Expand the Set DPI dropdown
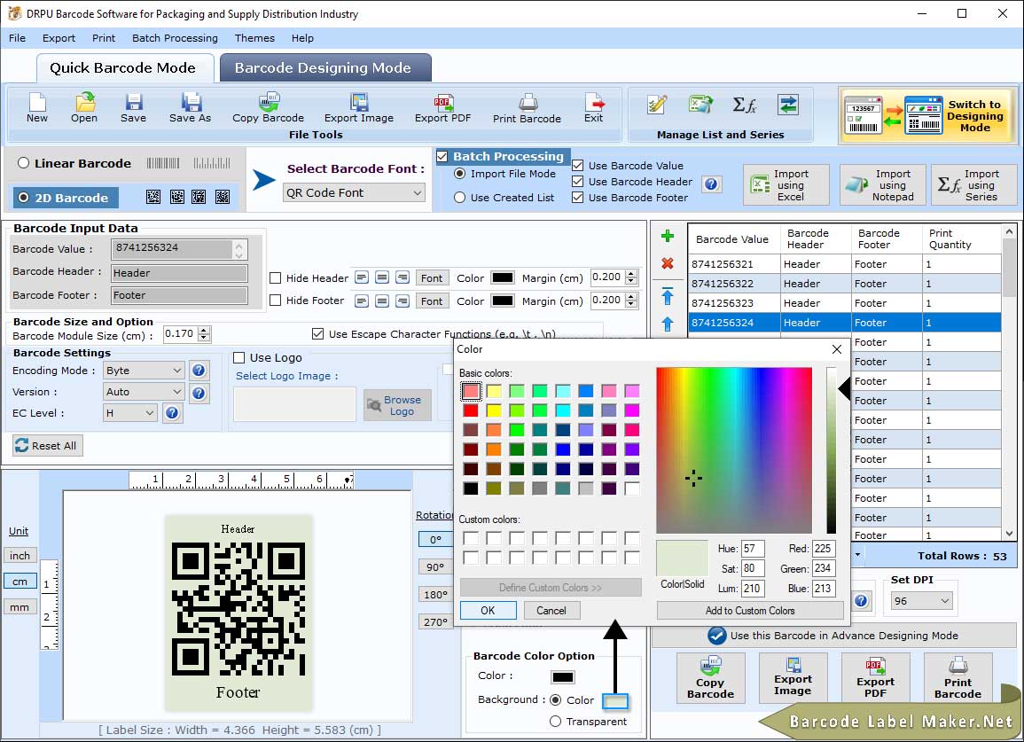1024x742 pixels. coord(921,601)
